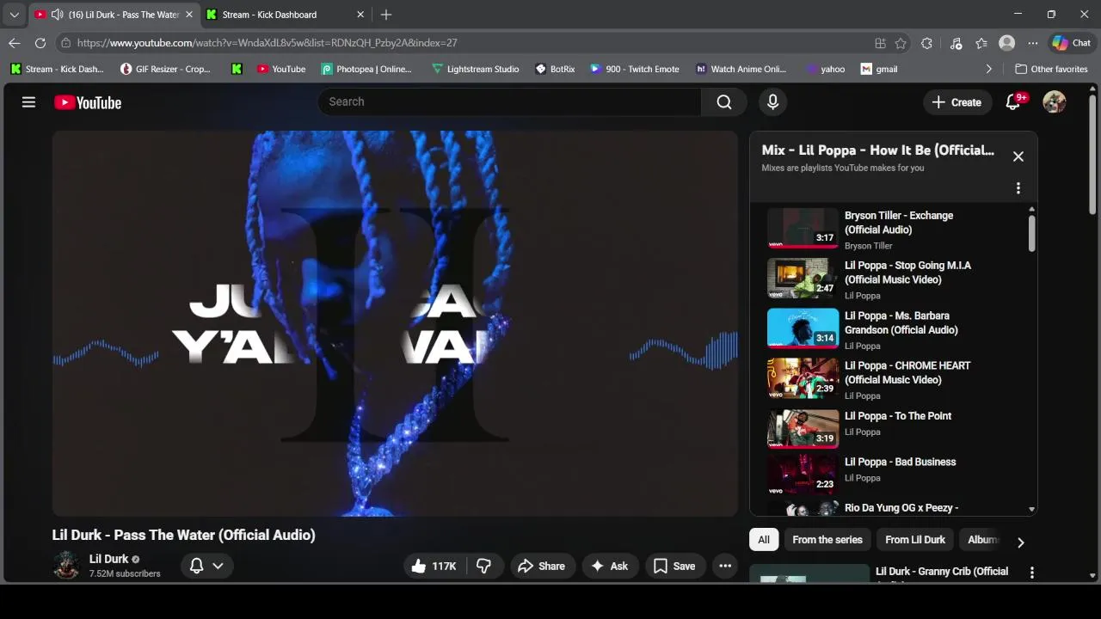The width and height of the screenshot is (1101, 619).
Task: Click the Ask button
Action: (x=610, y=566)
